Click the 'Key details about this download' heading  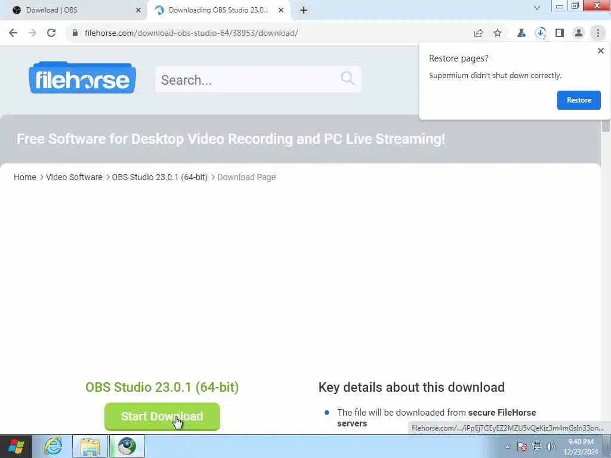click(412, 387)
